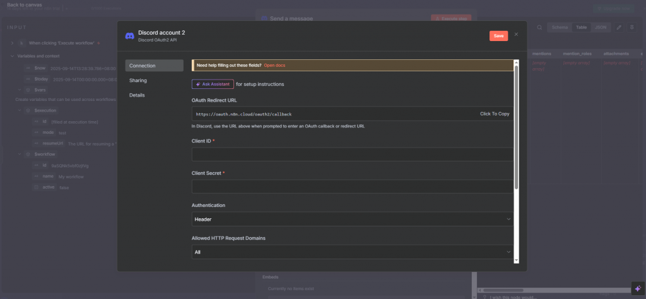Click the OAuth Redirect URL text
Screen dimensions: 646x299
244,114
